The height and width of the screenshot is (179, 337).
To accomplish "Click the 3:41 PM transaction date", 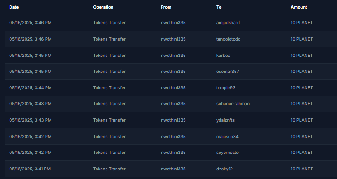I will (x=30, y=169).
